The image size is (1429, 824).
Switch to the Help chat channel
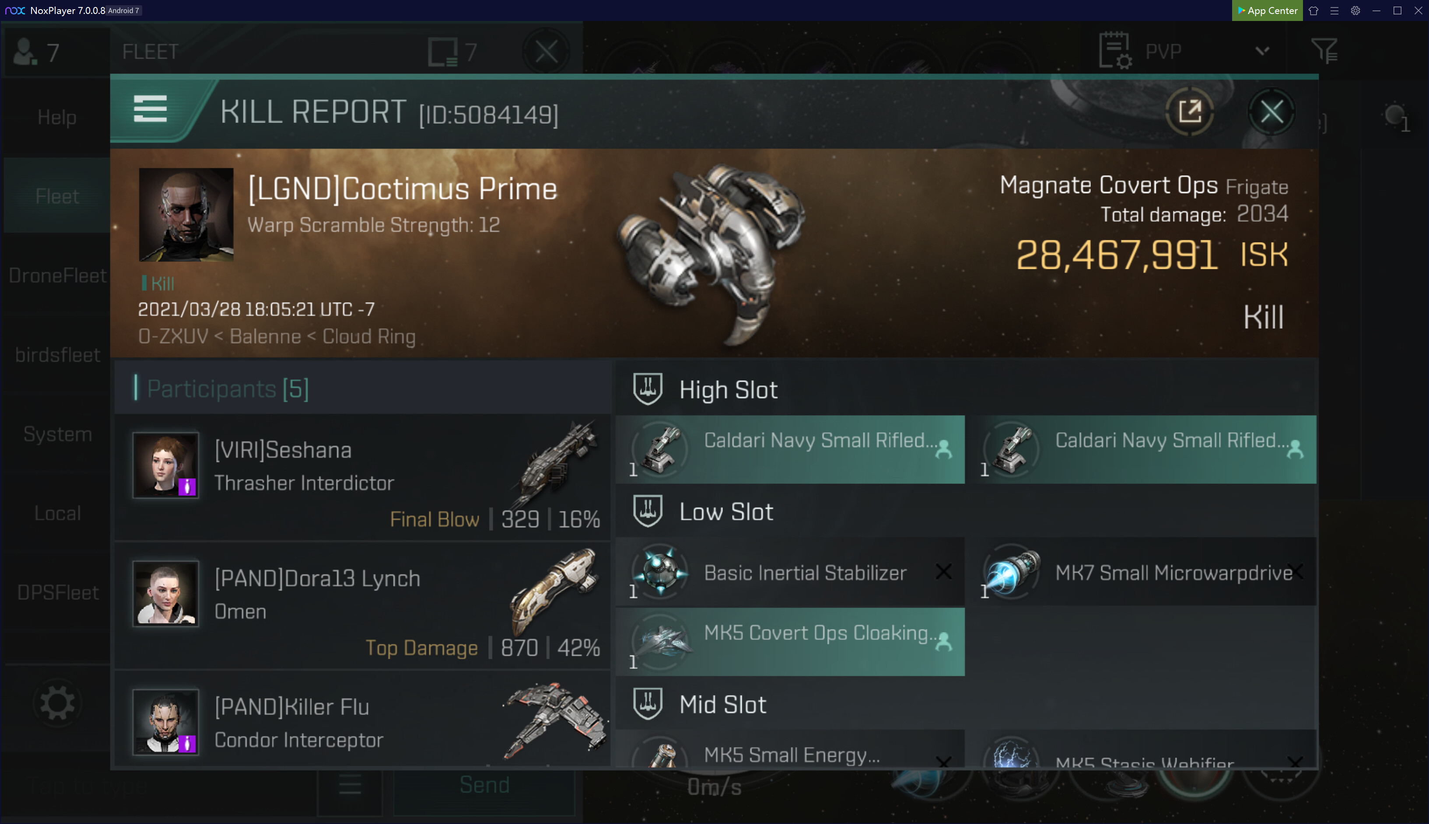56,117
